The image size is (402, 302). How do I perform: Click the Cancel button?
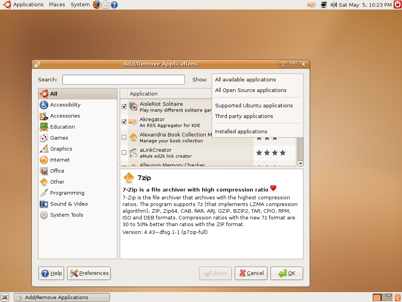(x=251, y=273)
